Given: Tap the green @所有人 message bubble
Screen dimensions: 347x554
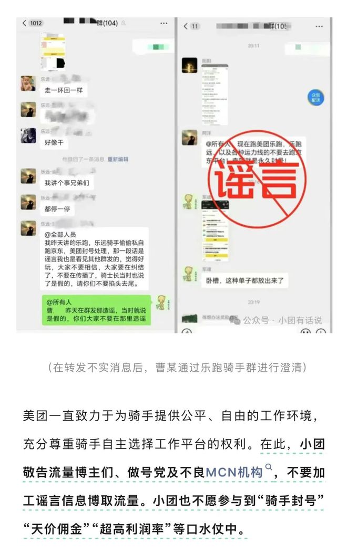Looking at the screenshot, I should click(96, 310).
